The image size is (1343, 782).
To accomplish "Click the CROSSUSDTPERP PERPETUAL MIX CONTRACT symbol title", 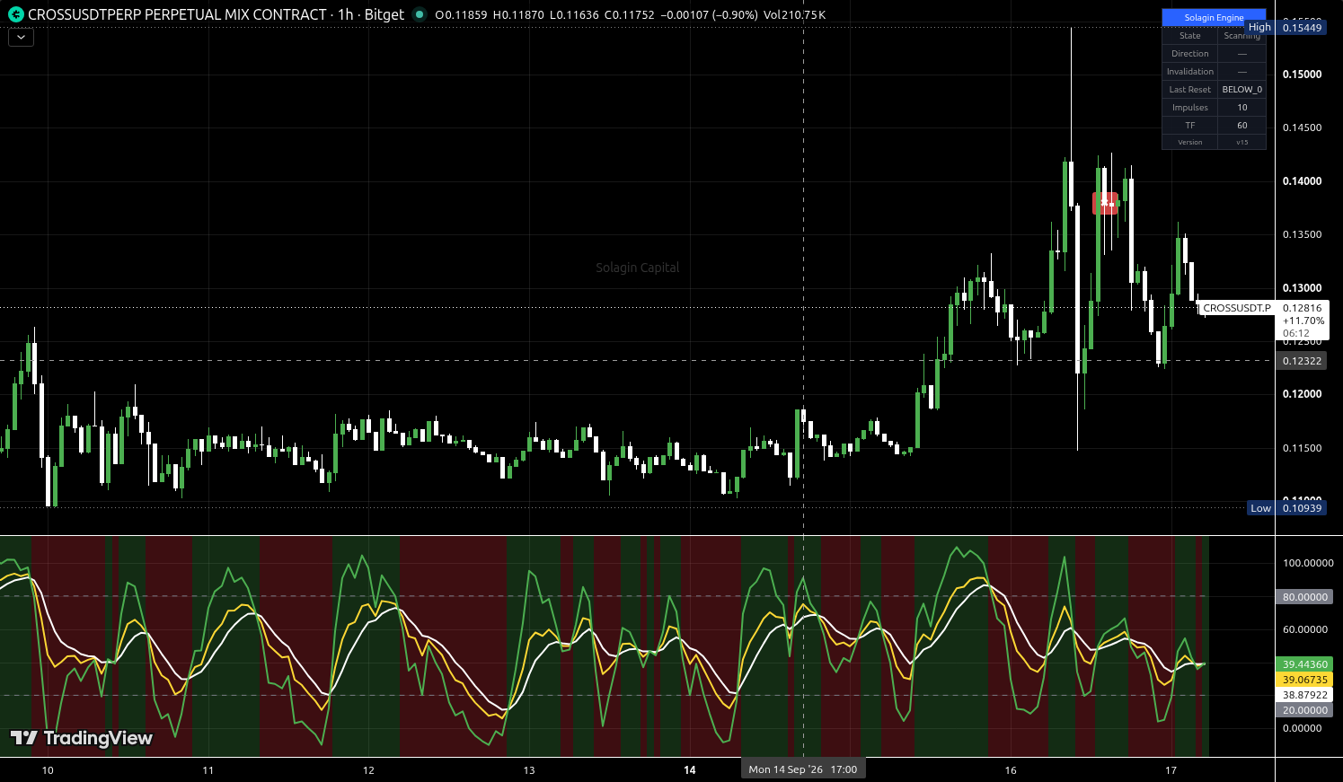I will click(x=177, y=14).
